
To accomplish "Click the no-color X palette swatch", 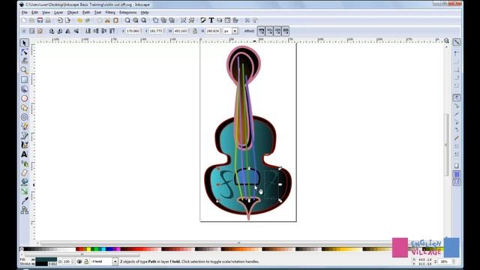I will pos(22,249).
